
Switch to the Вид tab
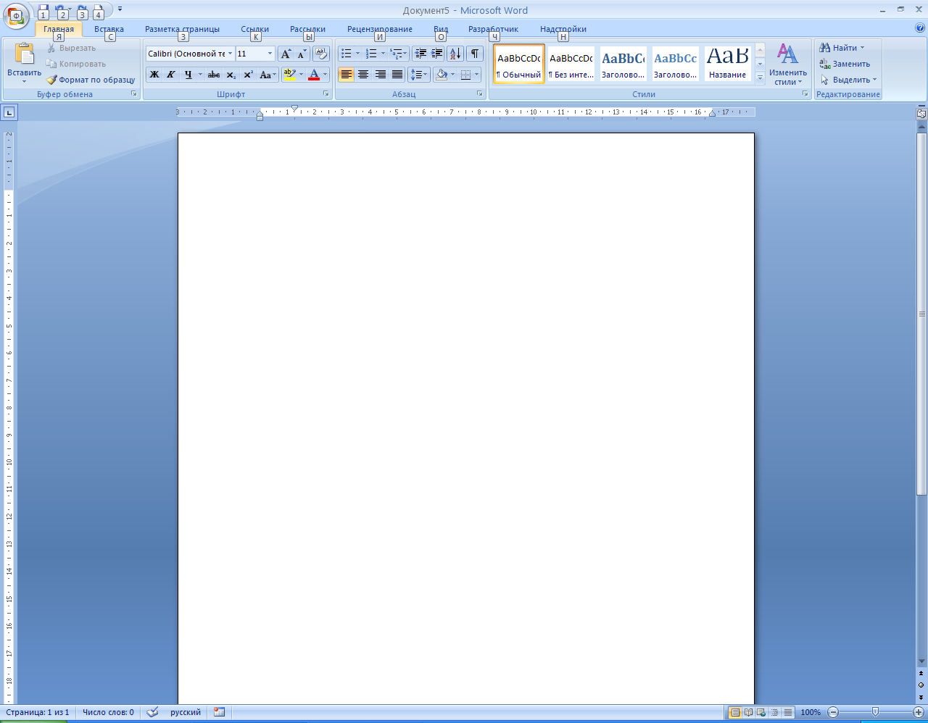441,29
